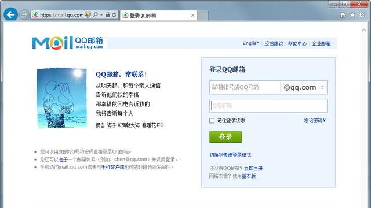Switch to English language link
The height and width of the screenshot is (208, 371).
click(x=251, y=43)
